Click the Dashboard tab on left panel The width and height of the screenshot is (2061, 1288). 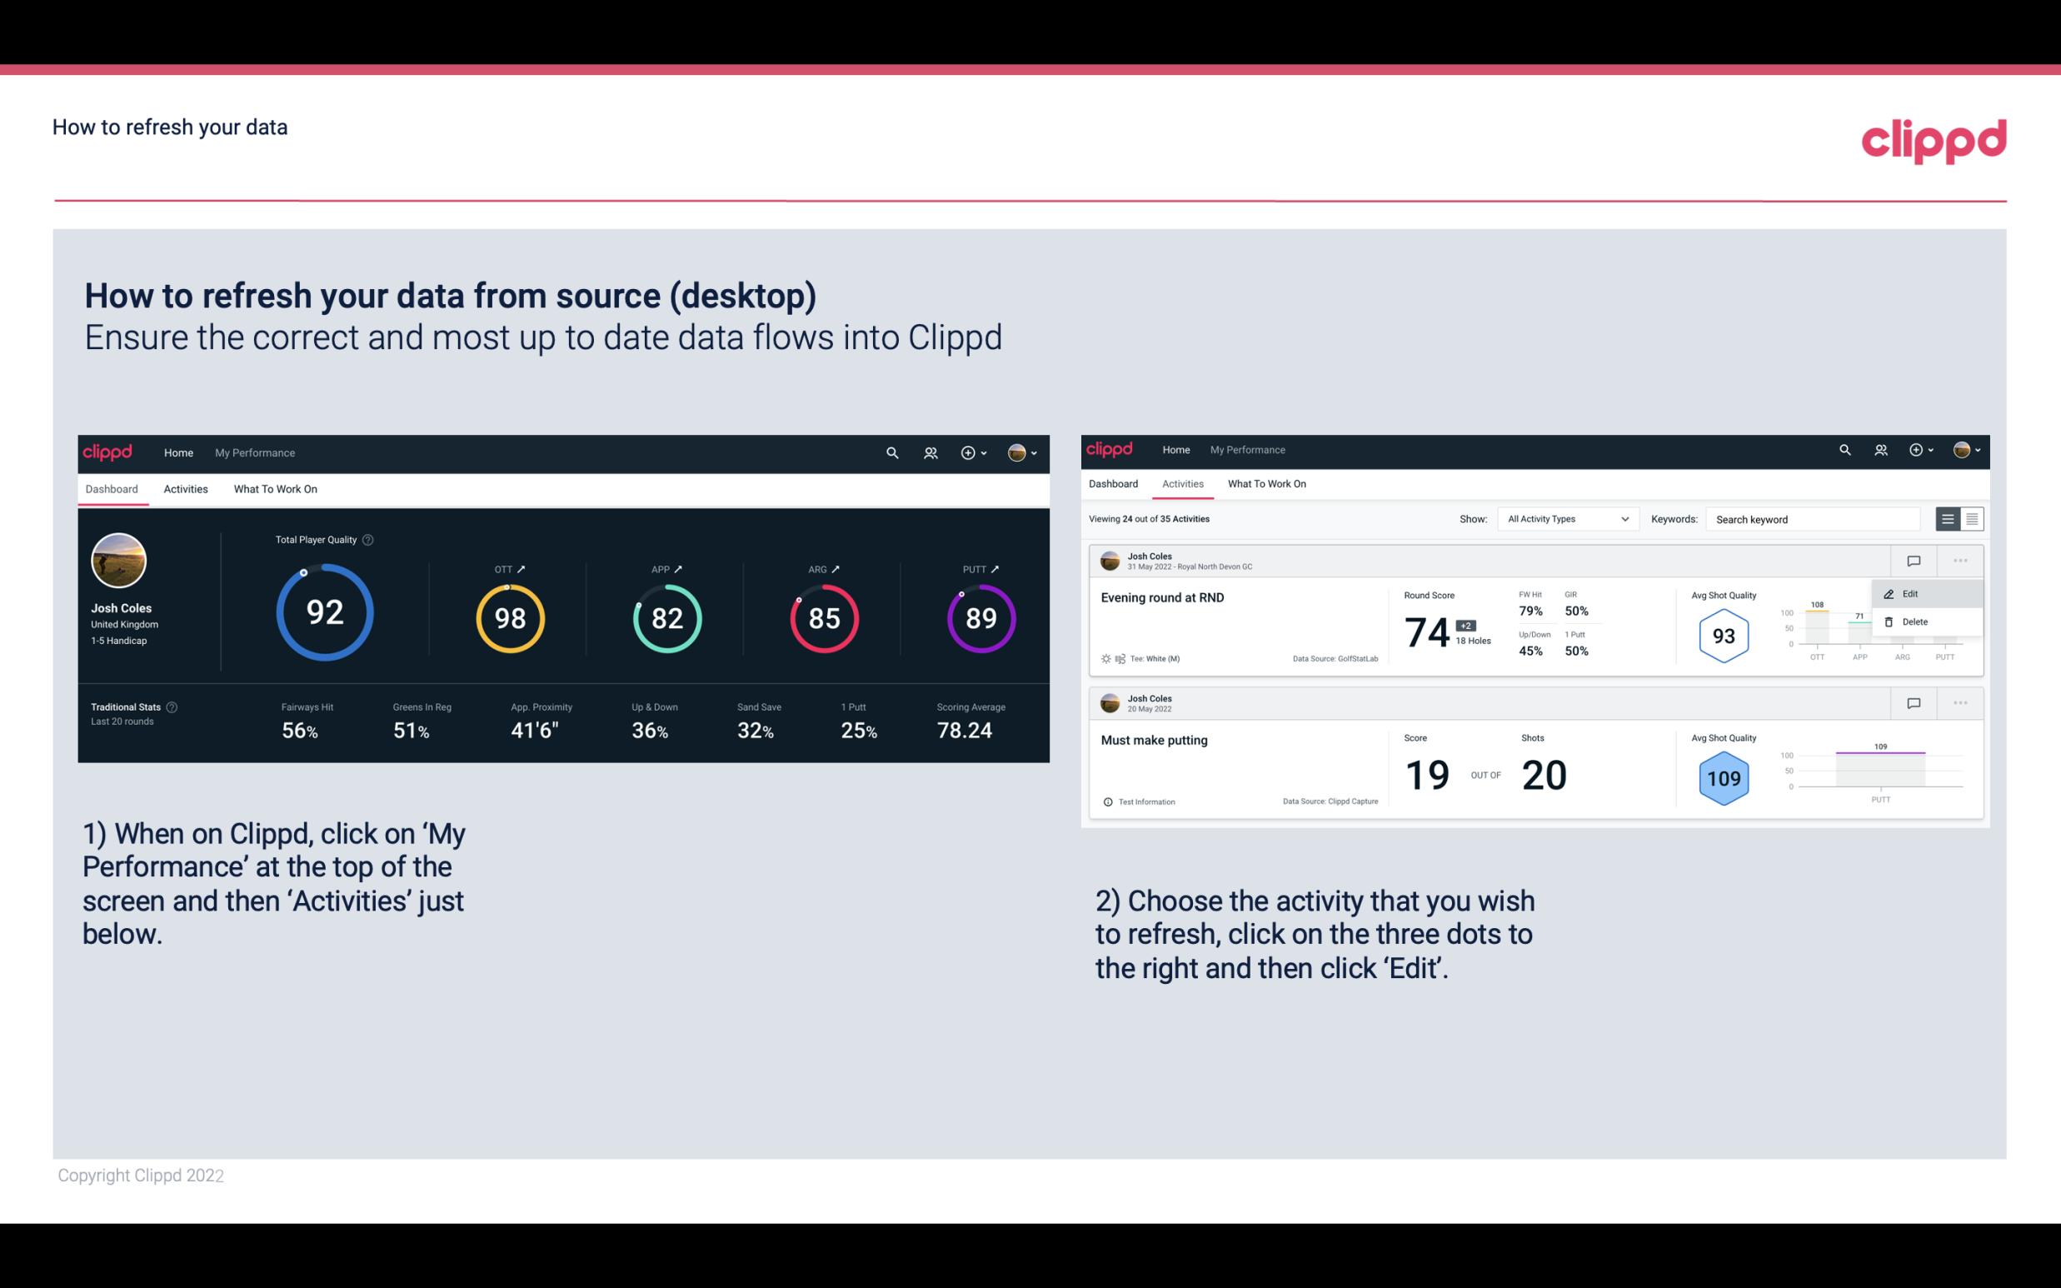112,488
